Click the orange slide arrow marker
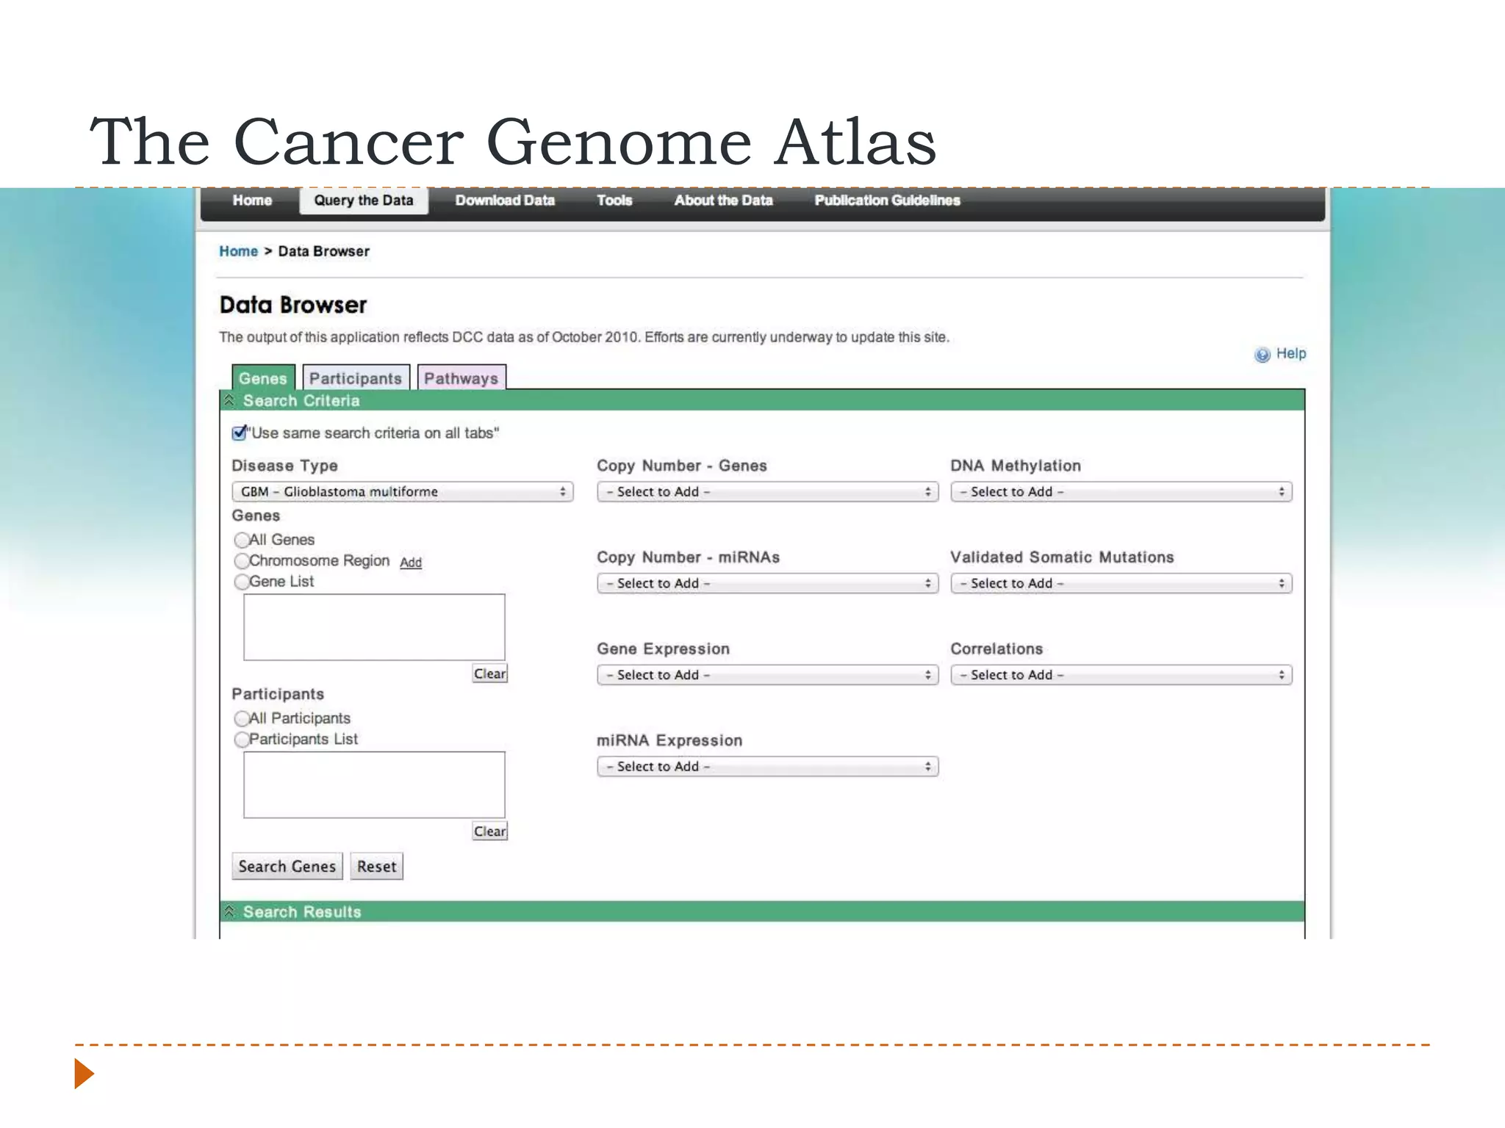This screenshot has height=1128, width=1505. click(85, 1074)
